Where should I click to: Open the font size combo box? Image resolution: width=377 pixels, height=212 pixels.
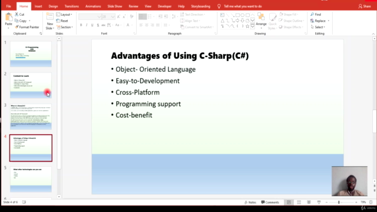pos(108,16)
